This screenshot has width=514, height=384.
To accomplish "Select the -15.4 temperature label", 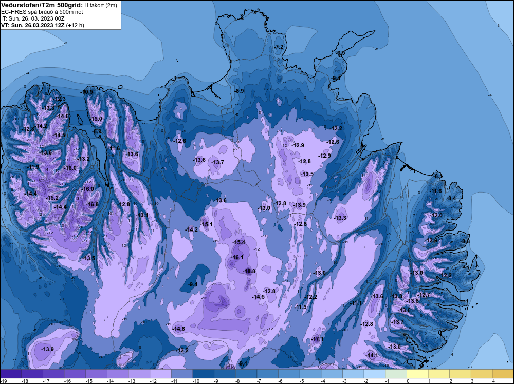I will [x=238, y=242].
